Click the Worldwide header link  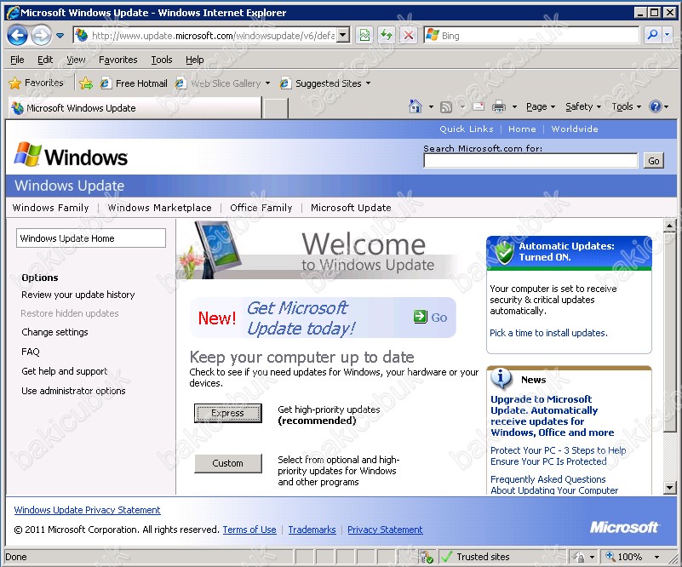tap(575, 129)
